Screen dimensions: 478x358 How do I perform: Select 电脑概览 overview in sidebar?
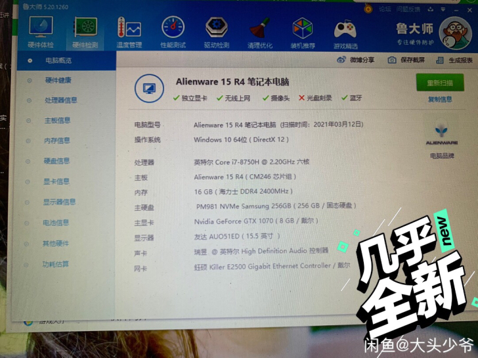pyautogui.click(x=66, y=60)
